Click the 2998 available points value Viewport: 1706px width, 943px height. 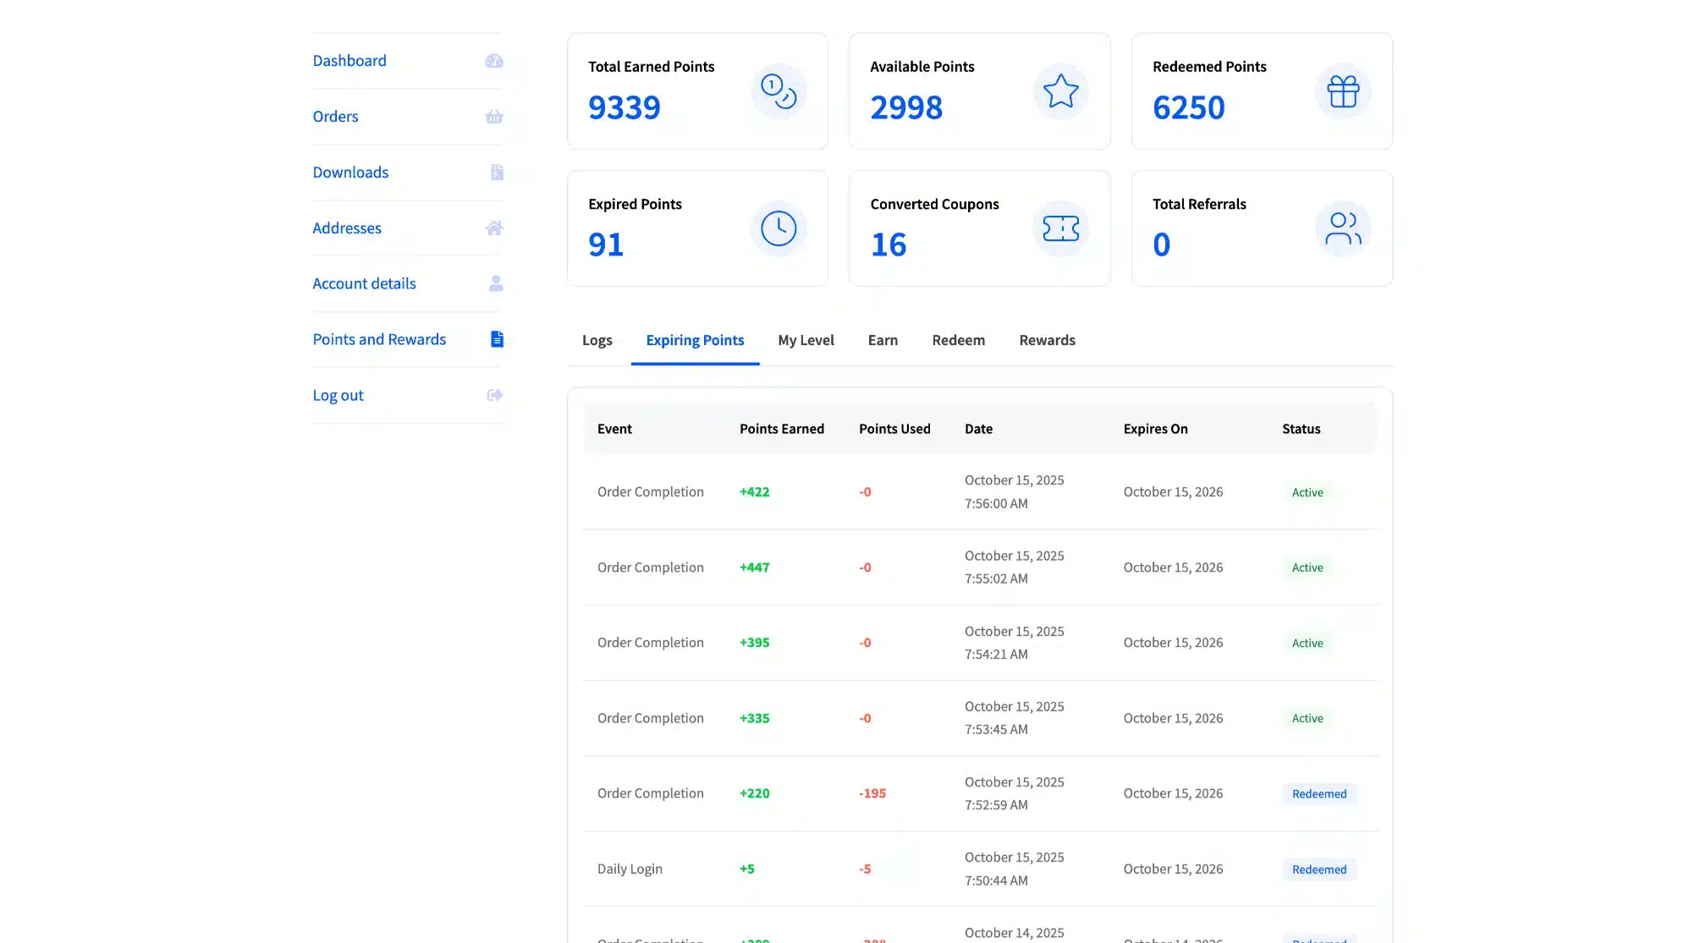(906, 107)
